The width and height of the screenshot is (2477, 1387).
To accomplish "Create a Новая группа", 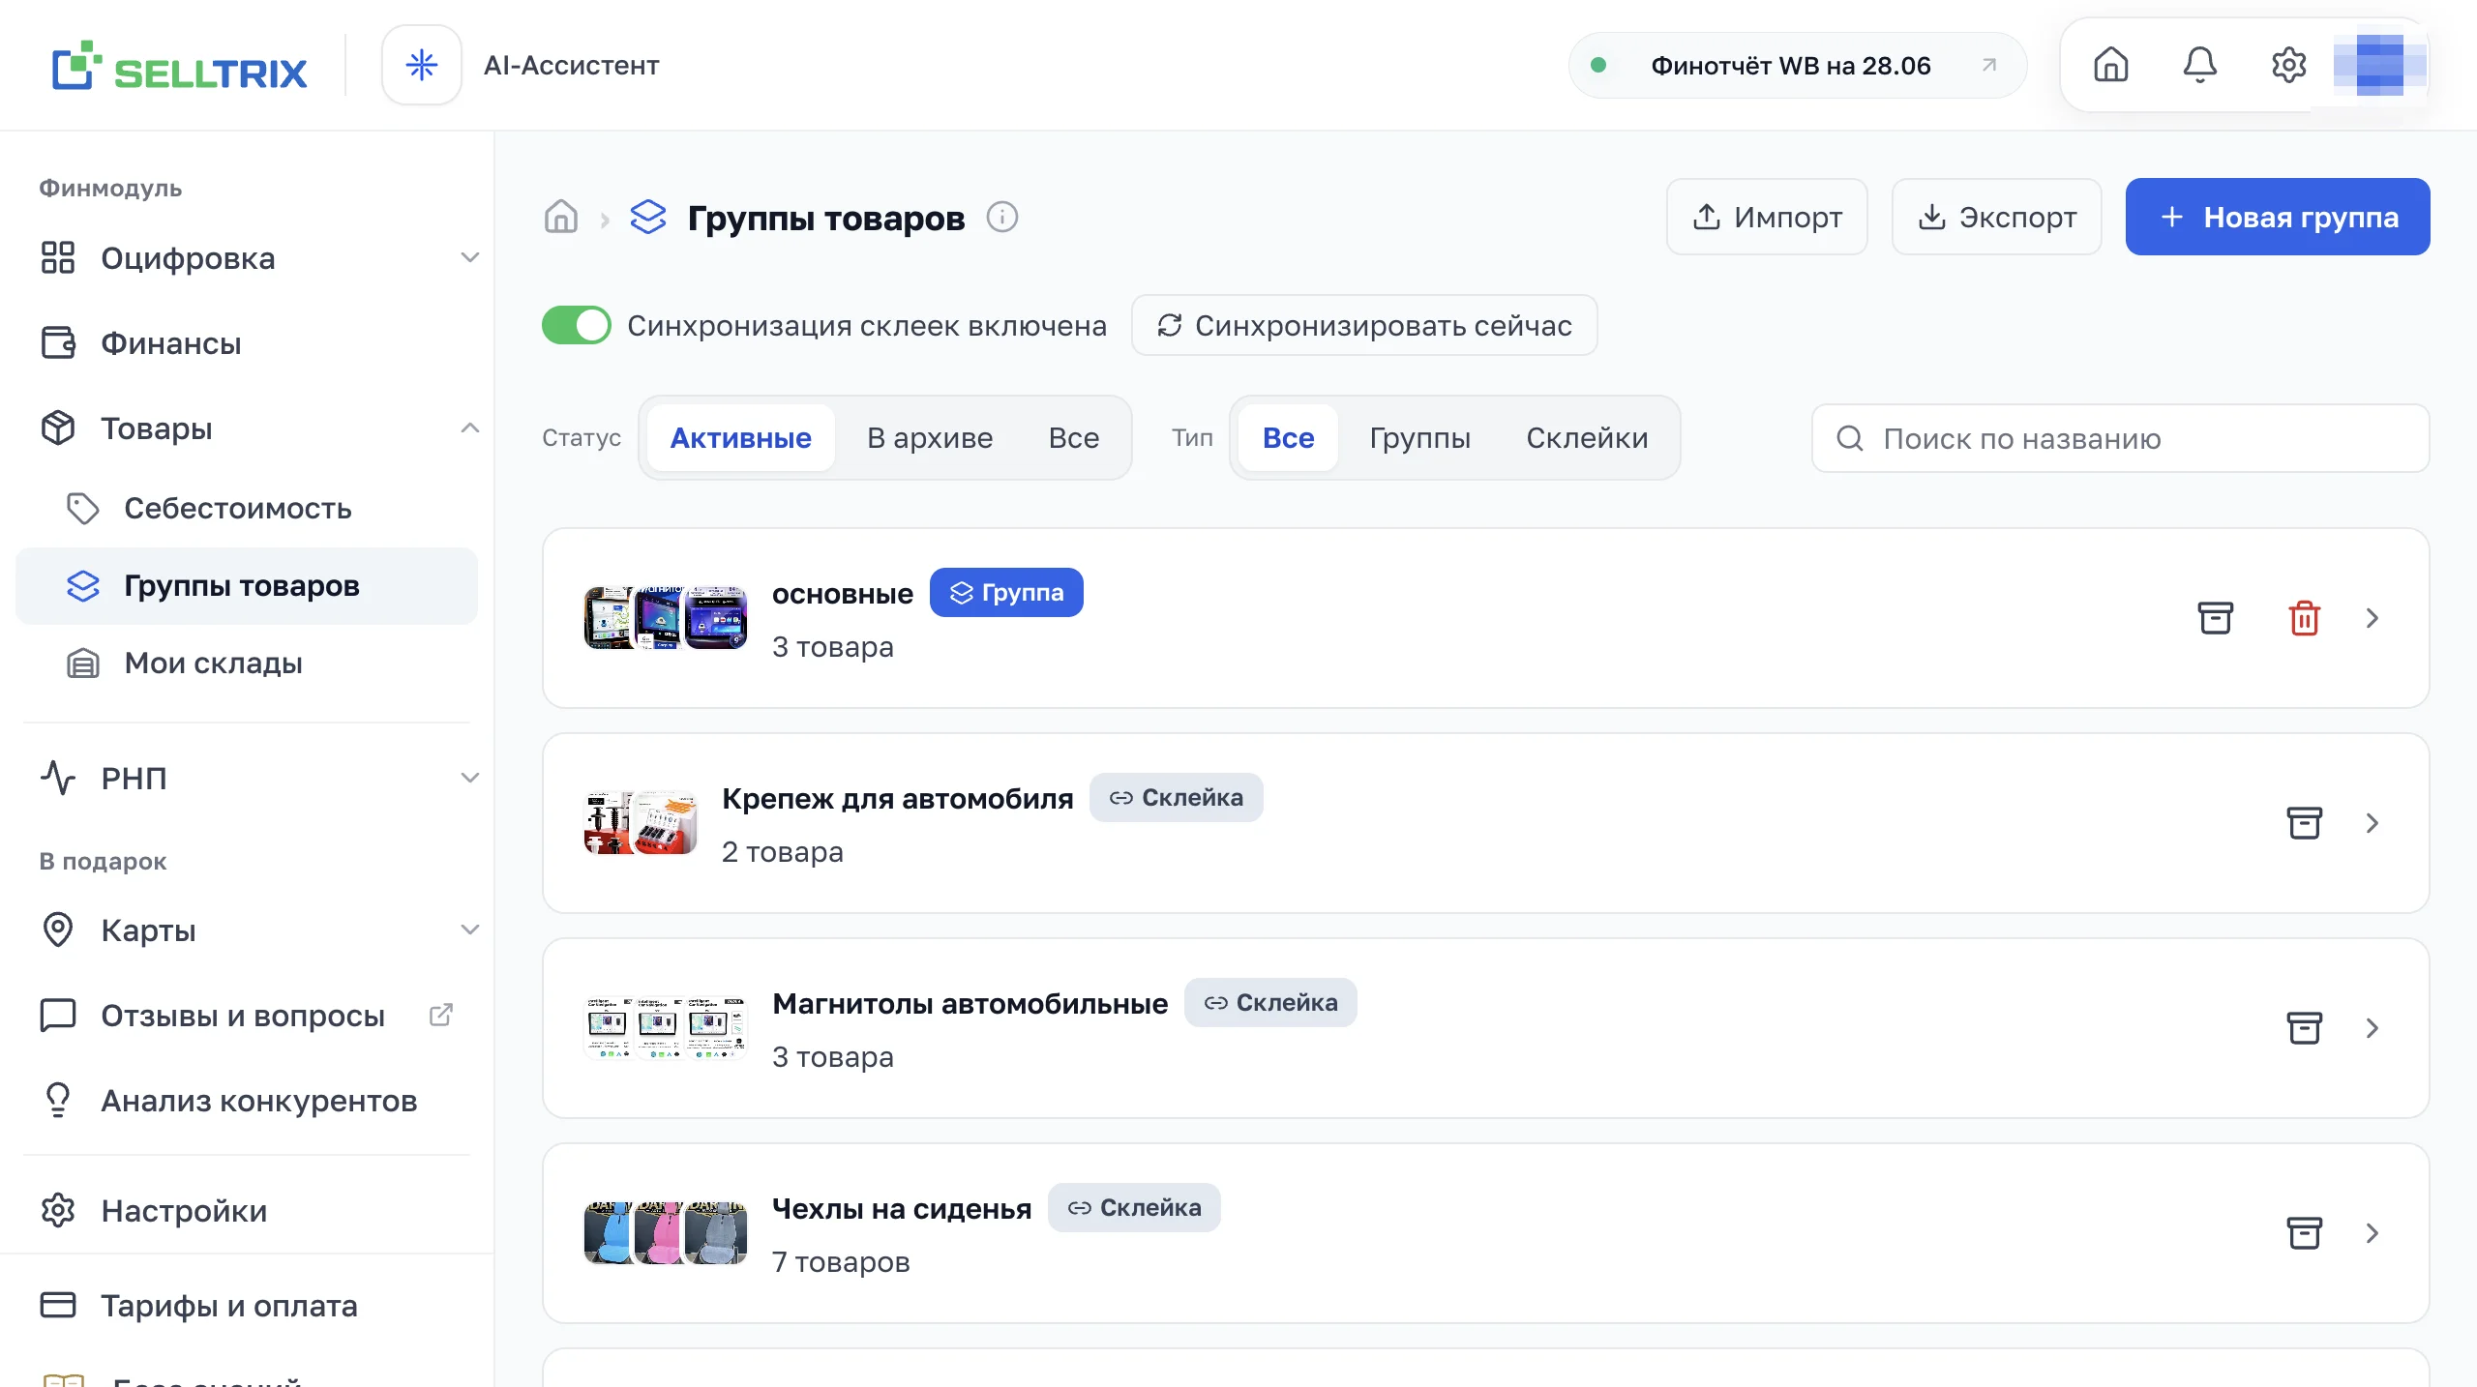I will 2278,217.
